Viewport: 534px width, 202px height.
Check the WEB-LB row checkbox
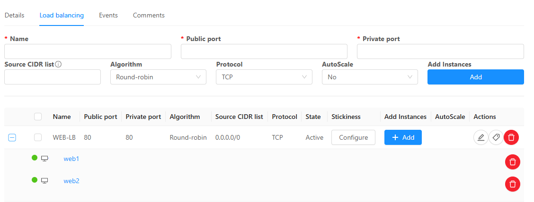(x=38, y=137)
